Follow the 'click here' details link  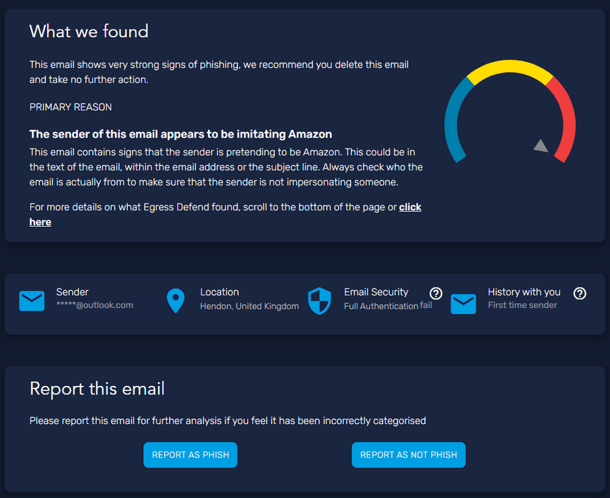[410, 207]
